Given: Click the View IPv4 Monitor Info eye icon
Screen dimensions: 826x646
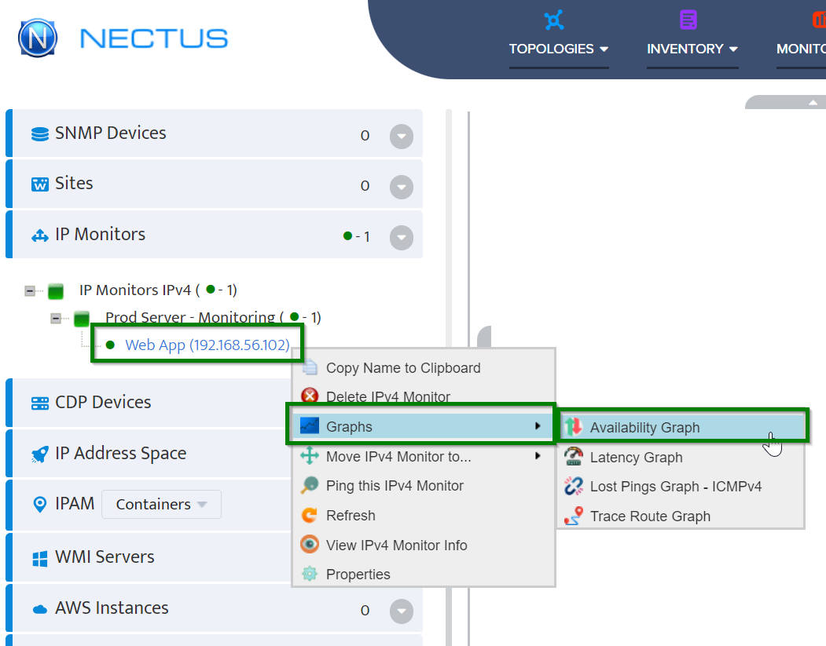Looking at the screenshot, I should click(310, 544).
